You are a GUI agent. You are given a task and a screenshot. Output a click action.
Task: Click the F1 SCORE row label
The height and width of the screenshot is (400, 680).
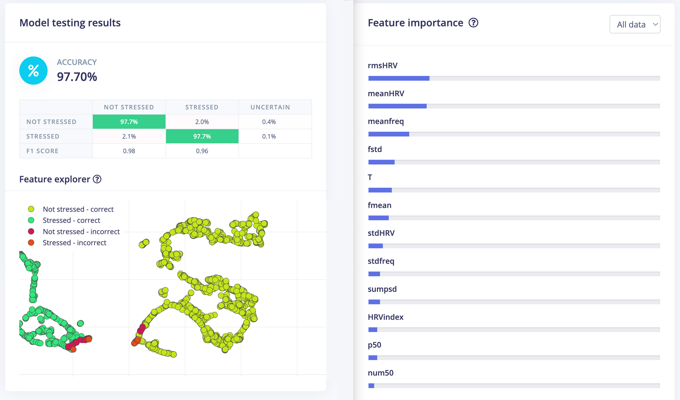coord(42,151)
